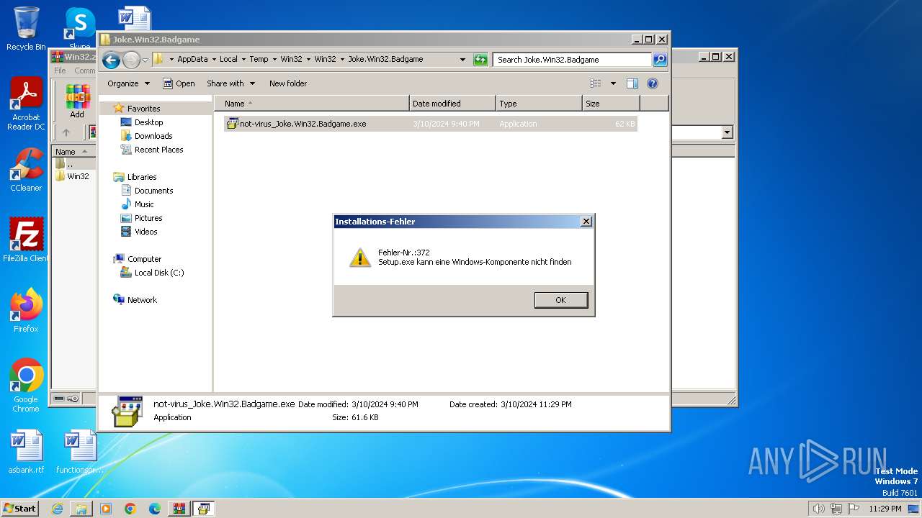Expand the address bar history dropdown
The height and width of the screenshot is (518, 922).
(462, 60)
